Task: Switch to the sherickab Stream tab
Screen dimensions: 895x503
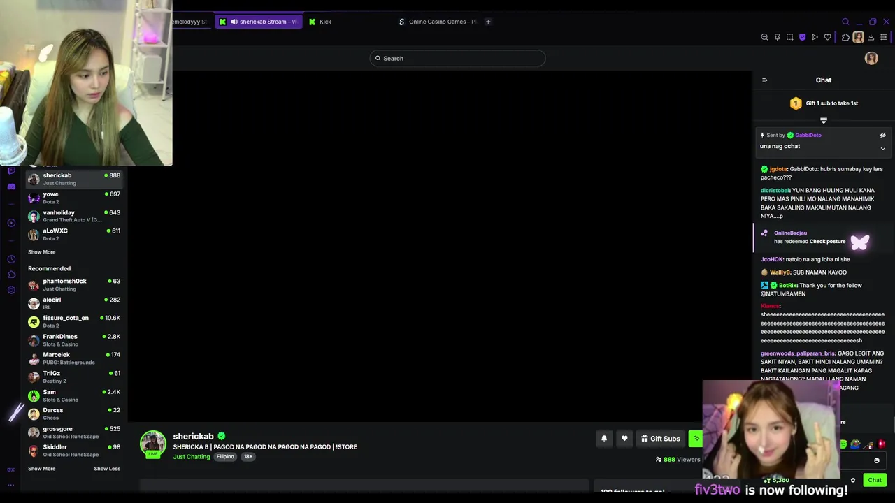Action: pyautogui.click(x=258, y=22)
